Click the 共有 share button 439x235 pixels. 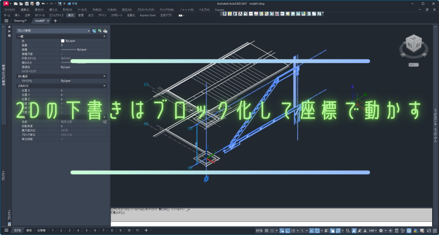(72, 3)
